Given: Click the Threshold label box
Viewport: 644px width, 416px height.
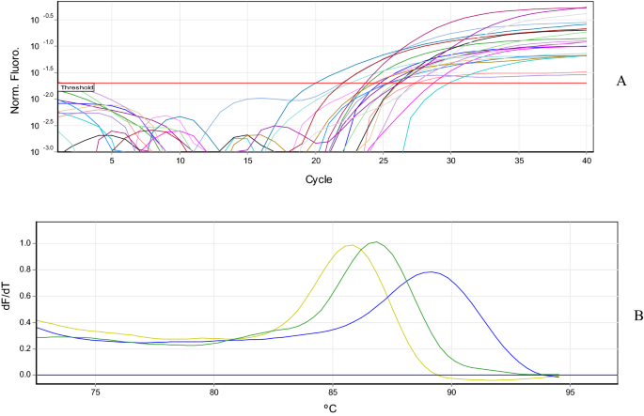Looking at the screenshot, I should coord(76,87).
